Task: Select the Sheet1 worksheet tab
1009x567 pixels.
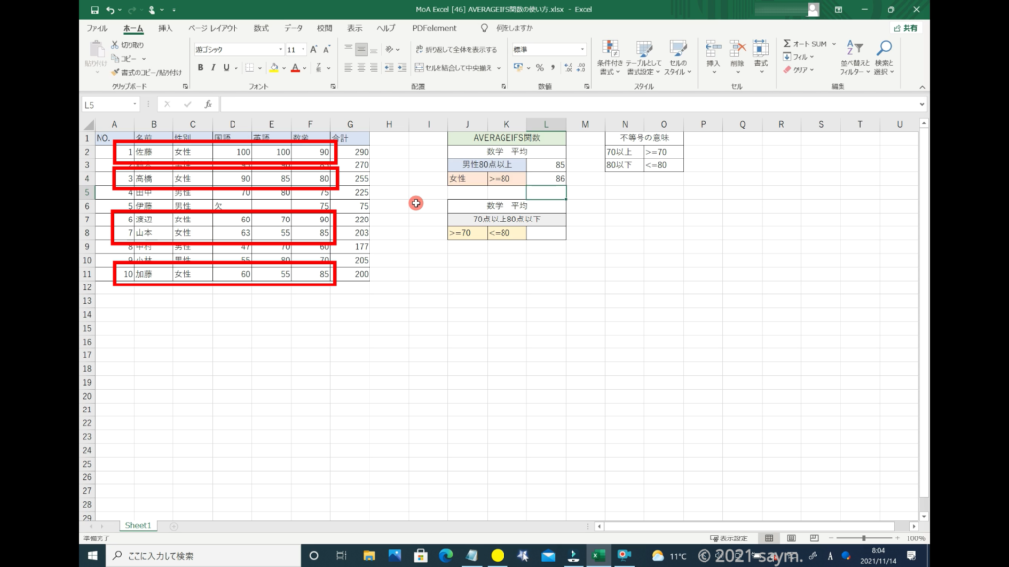Action: click(137, 526)
